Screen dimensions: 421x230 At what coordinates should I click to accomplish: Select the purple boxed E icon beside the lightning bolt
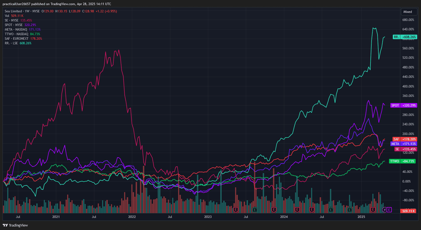(x=389, y=210)
